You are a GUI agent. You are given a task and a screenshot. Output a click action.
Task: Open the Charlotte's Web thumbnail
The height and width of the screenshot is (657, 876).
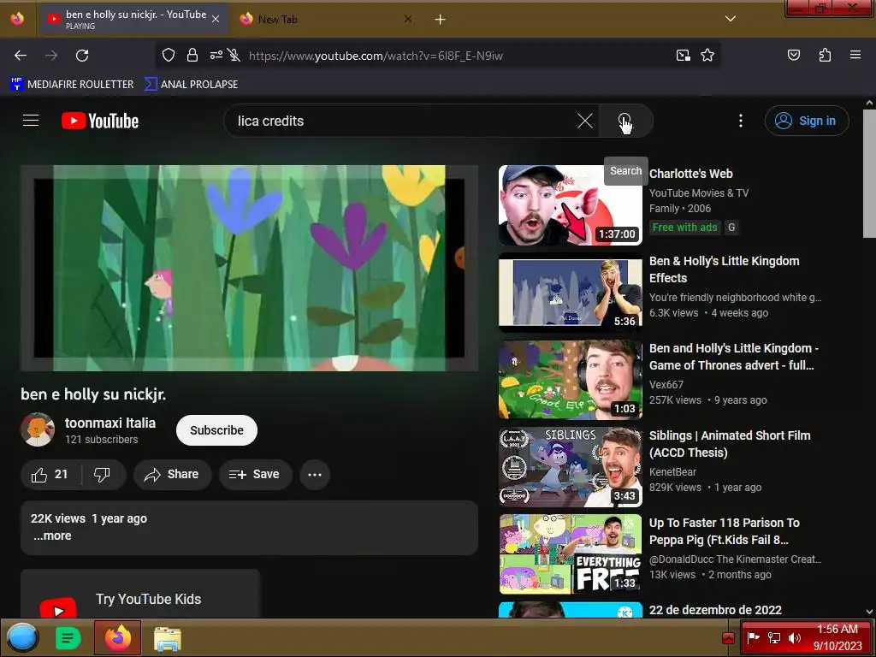[x=571, y=205]
